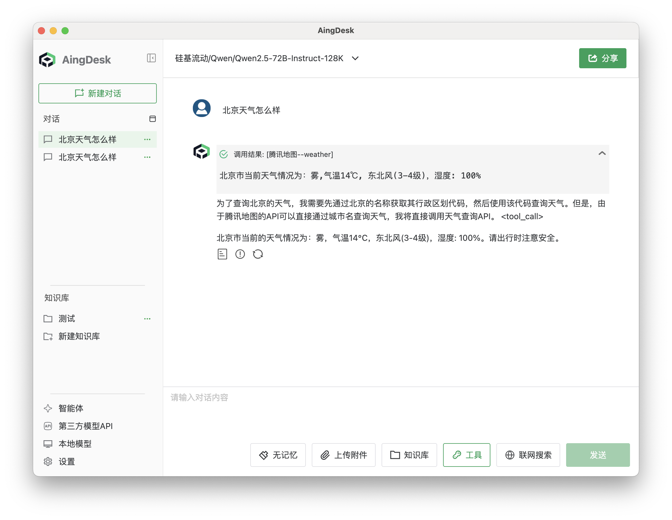Toggle 无记忆 mode in the input toolbar

[x=277, y=455]
